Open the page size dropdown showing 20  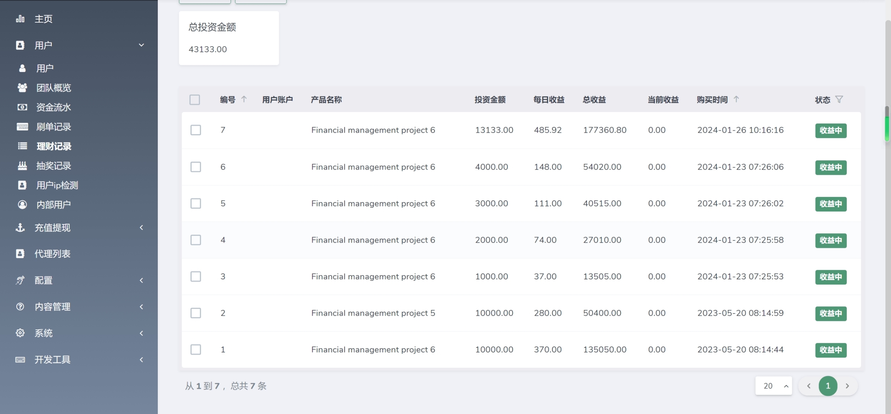click(774, 386)
